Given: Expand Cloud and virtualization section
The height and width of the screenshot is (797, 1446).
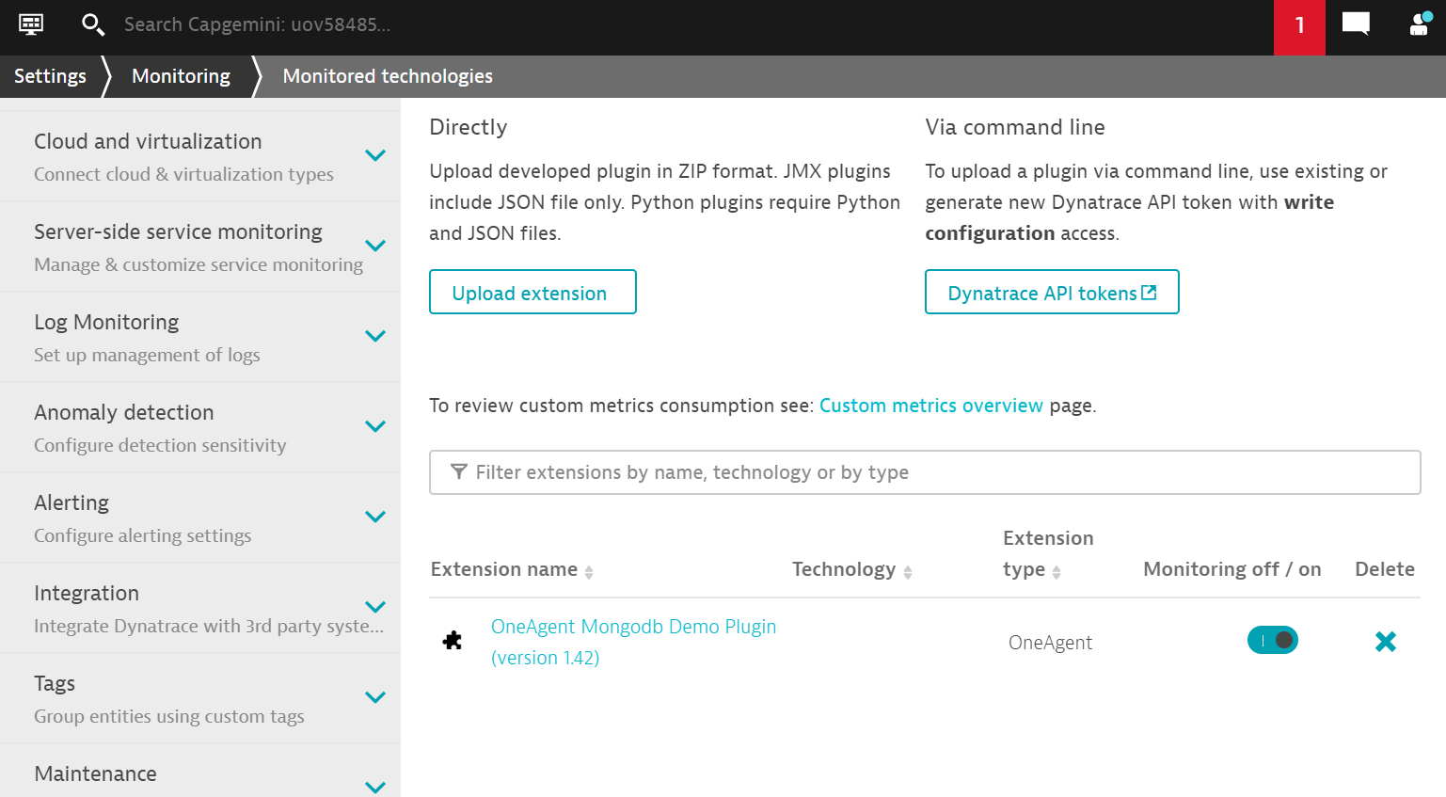Looking at the screenshot, I should [x=375, y=155].
